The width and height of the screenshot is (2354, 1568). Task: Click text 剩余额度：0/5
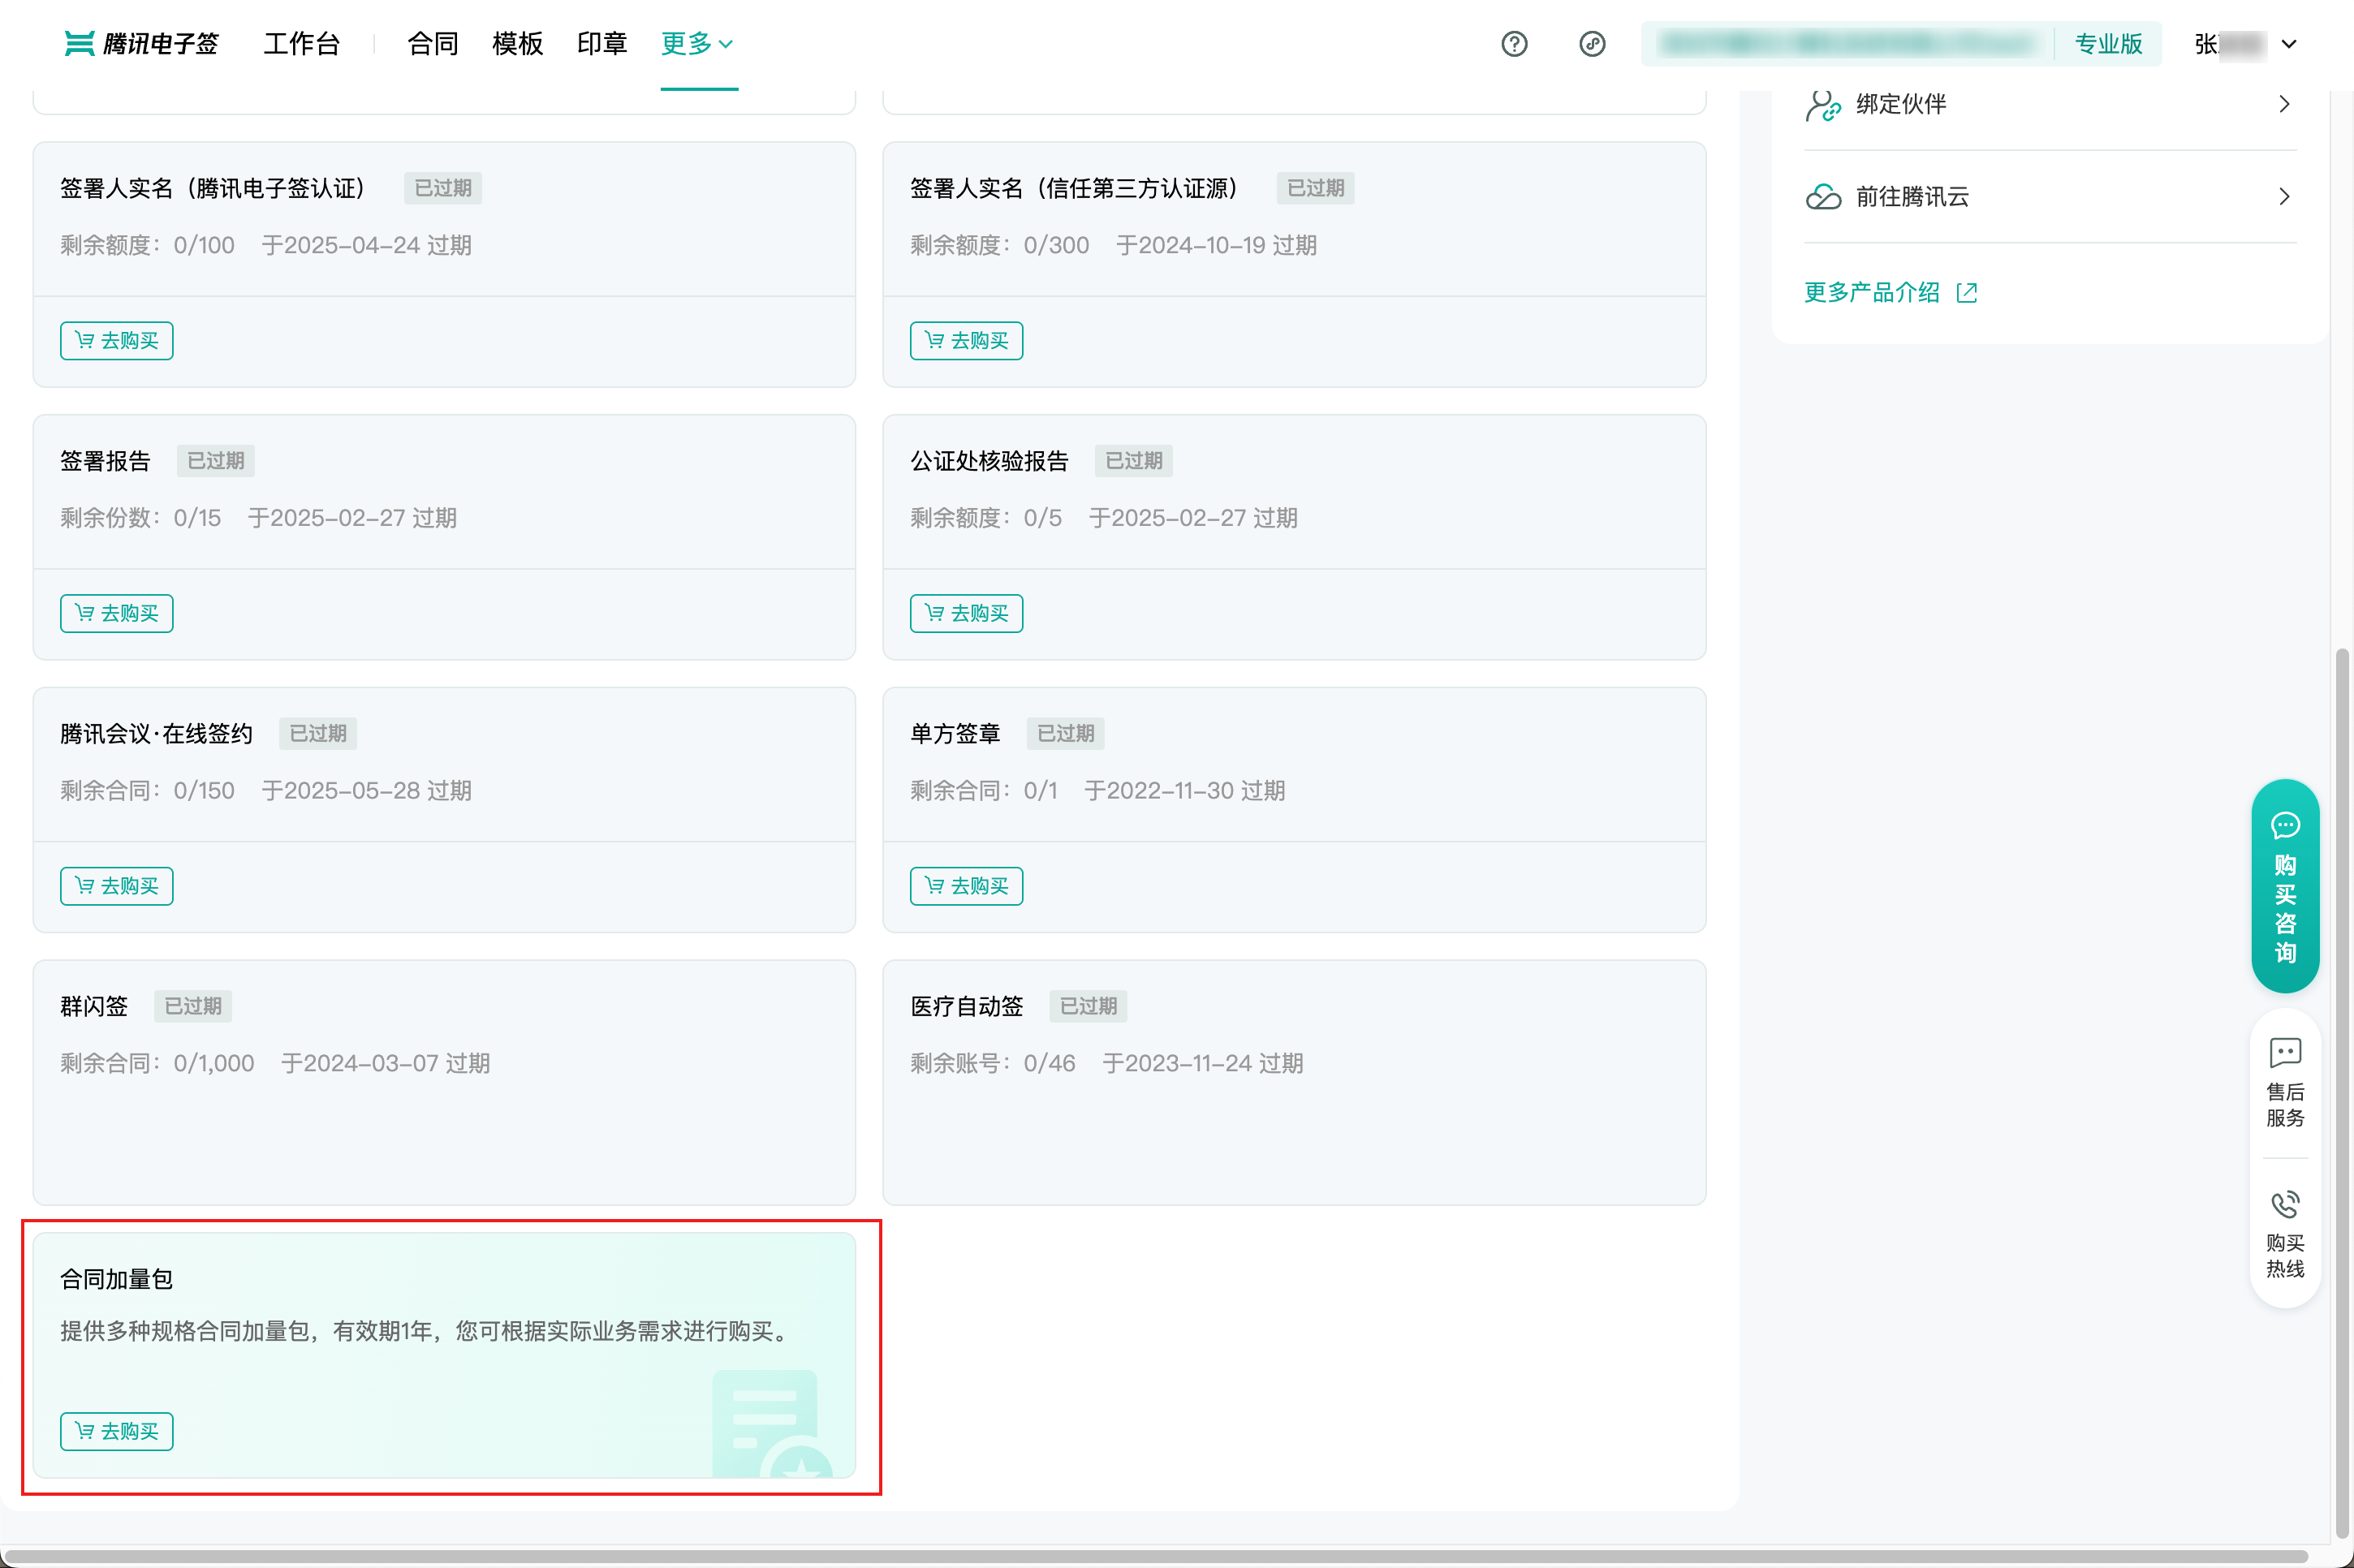986,518
